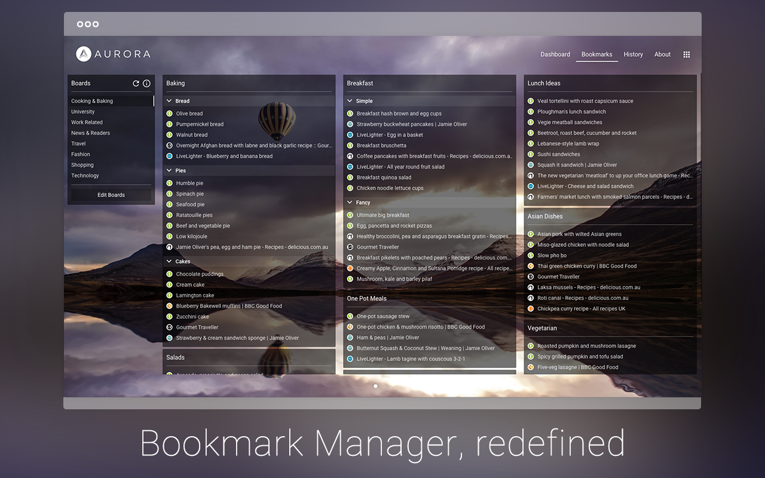Click the favicon beside Sushi sandwiches
Viewport: 765px width, 478px height.
(531, 154)
